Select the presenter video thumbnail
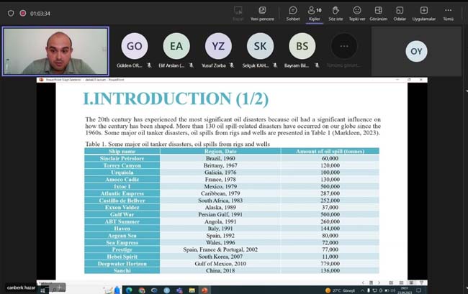The image size is (468, 294). click(x=55, y=51)
